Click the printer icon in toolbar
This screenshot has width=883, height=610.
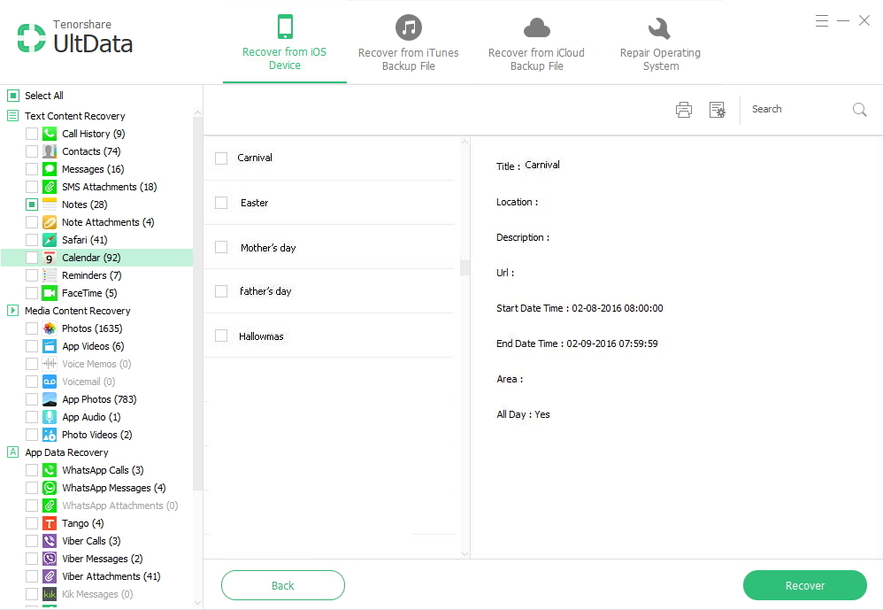[683, 110]
